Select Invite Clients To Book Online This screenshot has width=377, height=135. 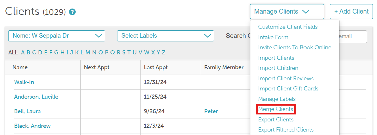tap(295, 47)
